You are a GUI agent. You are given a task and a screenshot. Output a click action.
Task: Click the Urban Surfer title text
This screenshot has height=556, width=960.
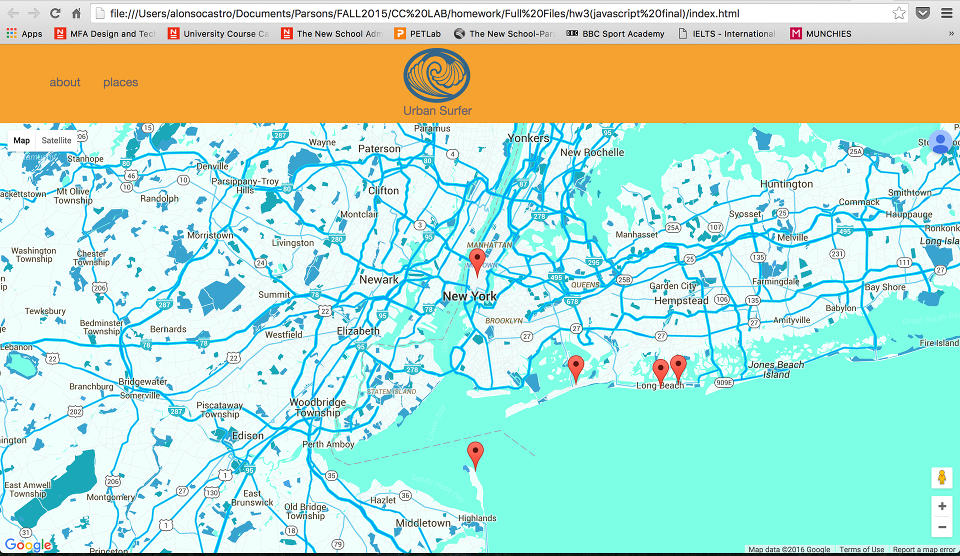pyautogui.click(x=437, y=110)
